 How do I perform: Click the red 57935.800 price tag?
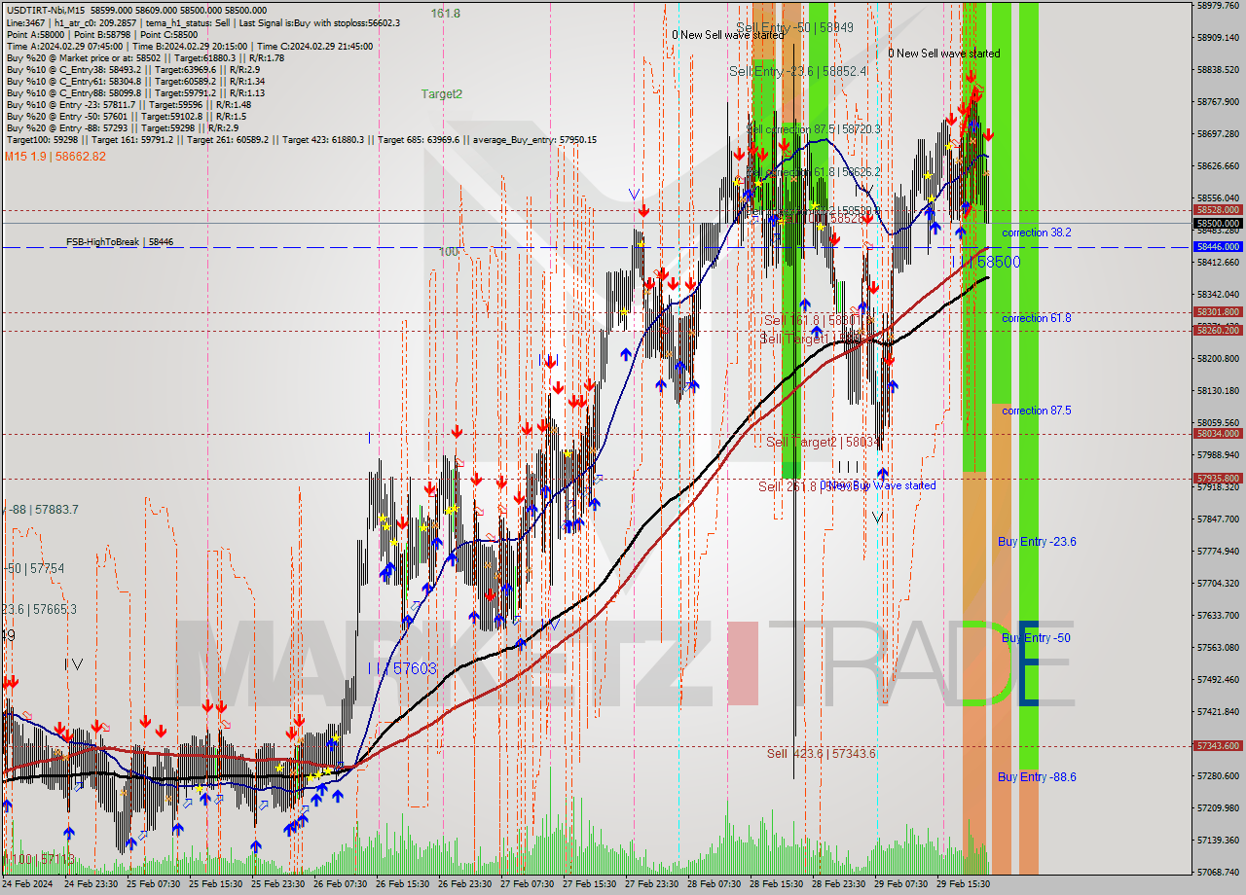pos(1218,479)
